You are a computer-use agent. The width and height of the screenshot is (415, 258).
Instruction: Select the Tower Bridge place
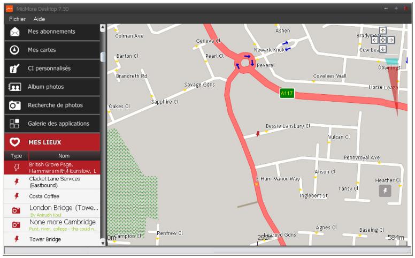[x=52, y=239]
